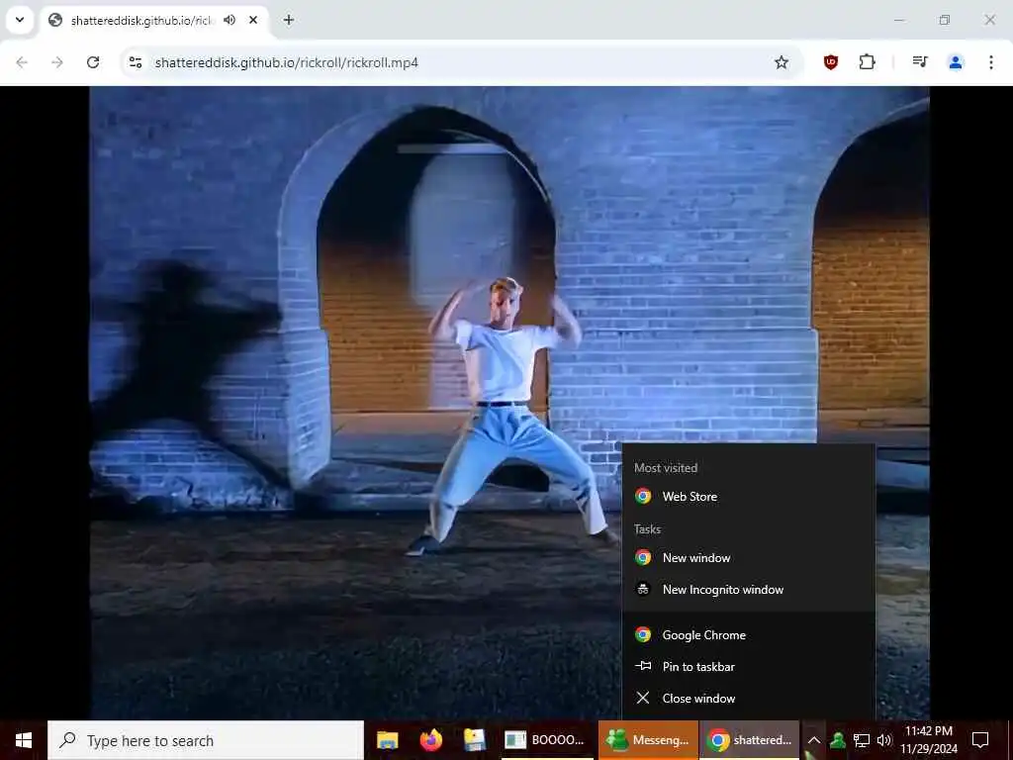Open the uBlock Origin extension
The image size is (1013, 760).
[x=831, y=62]
